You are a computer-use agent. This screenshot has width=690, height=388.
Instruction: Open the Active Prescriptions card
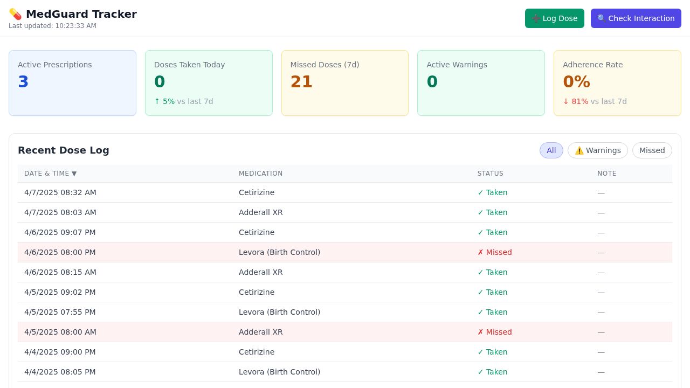(72, 83)
